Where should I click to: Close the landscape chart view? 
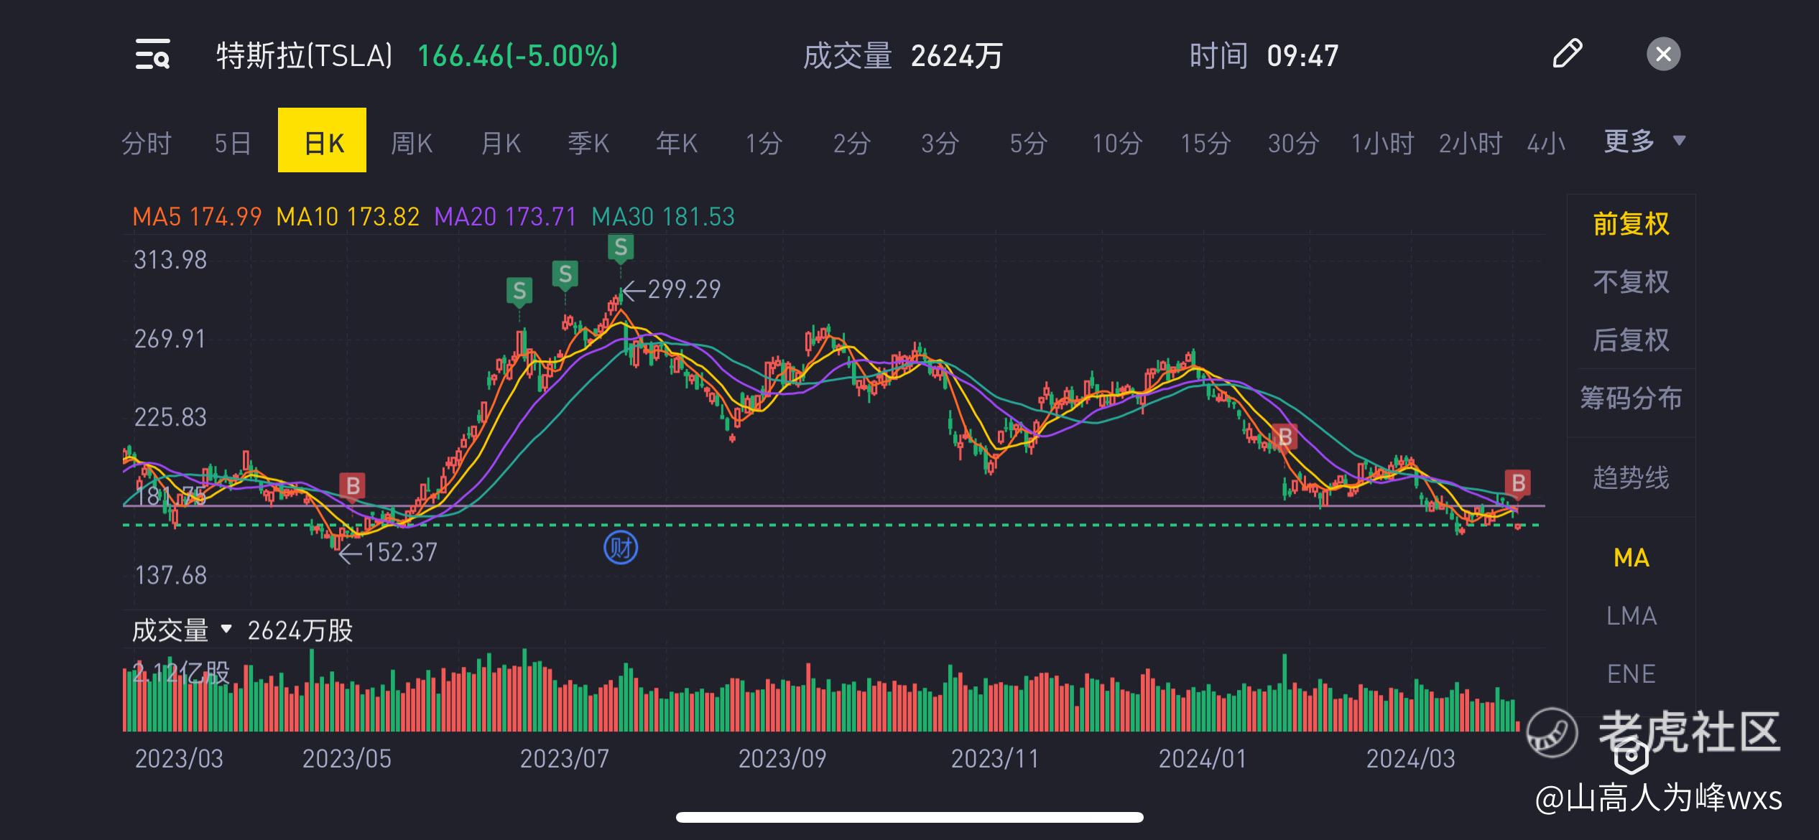tap(1663, 55)
